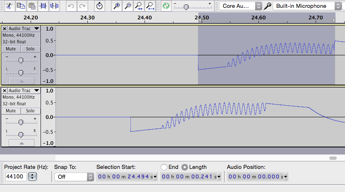Screen dimensions: 345x192
Task: Open the Snap To dropdown
Action: point(74,177)
